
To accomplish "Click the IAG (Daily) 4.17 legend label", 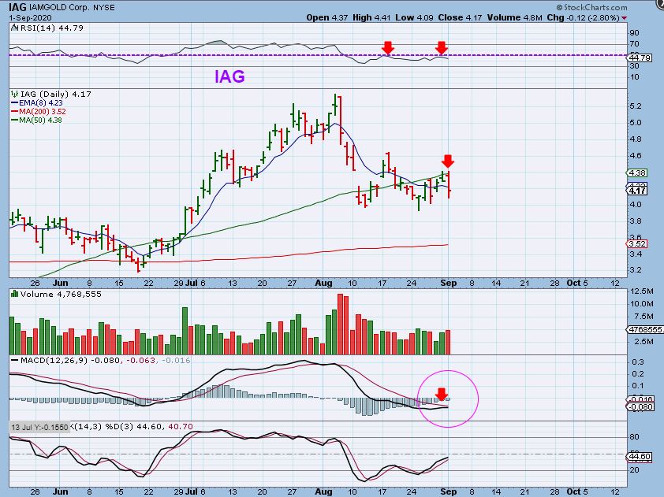I will (x=56, y=94).
